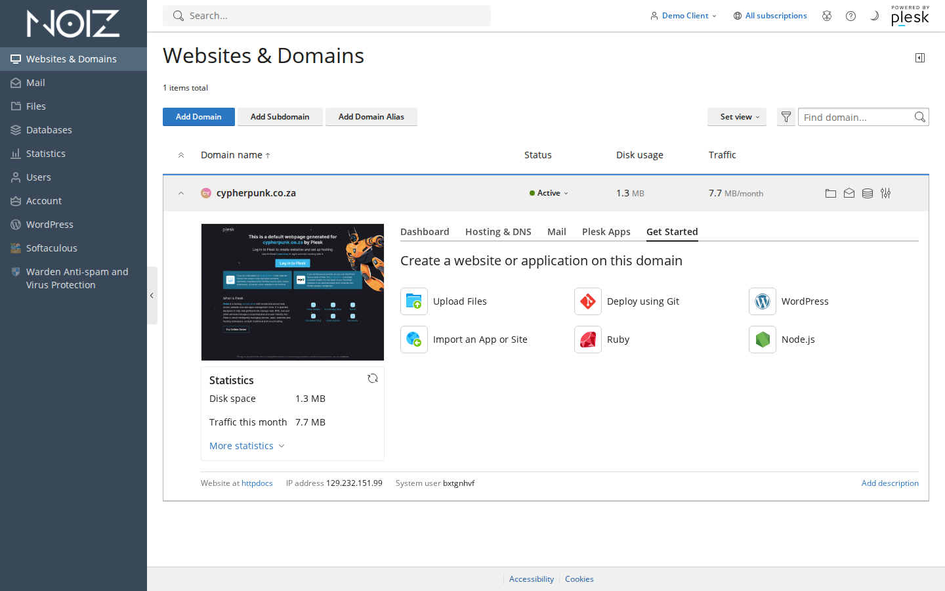
Task: Click the system user bxtgnhvf text
Action: click(x=459, y=483)
